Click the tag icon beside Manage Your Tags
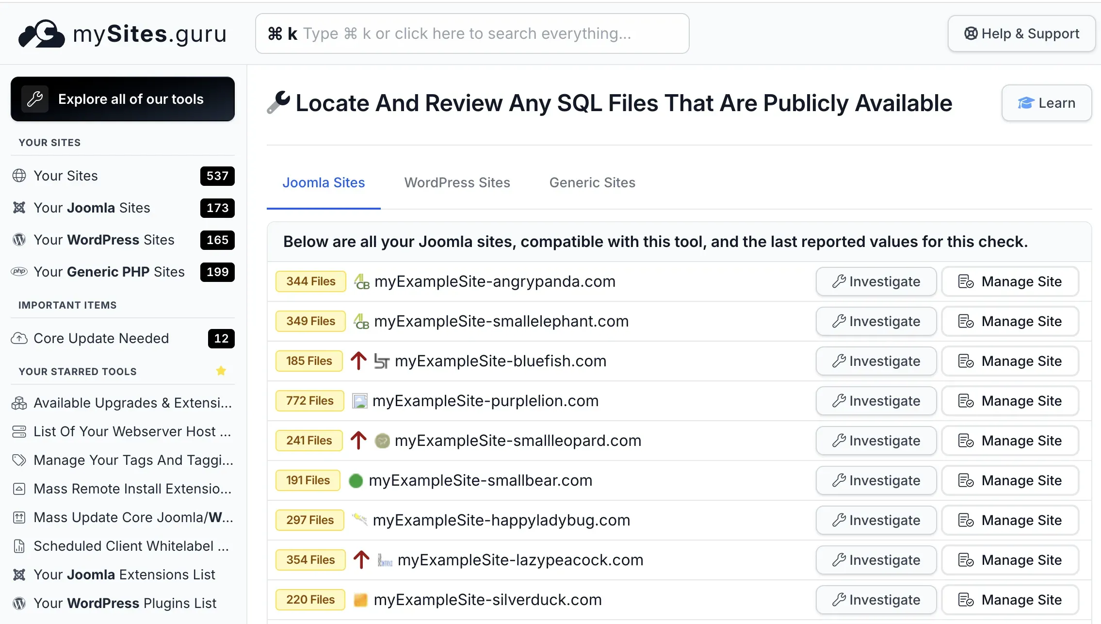Image resolution: width=1101 pixels, height=624 pixels. click(x=19, y=460)
